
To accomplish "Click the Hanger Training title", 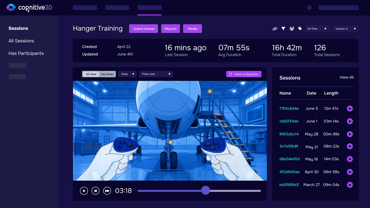I will tap(98, 29).
